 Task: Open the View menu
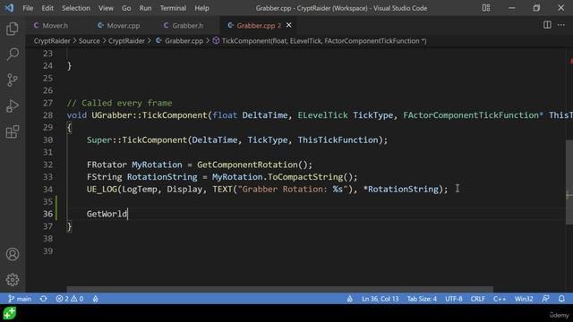106,8
